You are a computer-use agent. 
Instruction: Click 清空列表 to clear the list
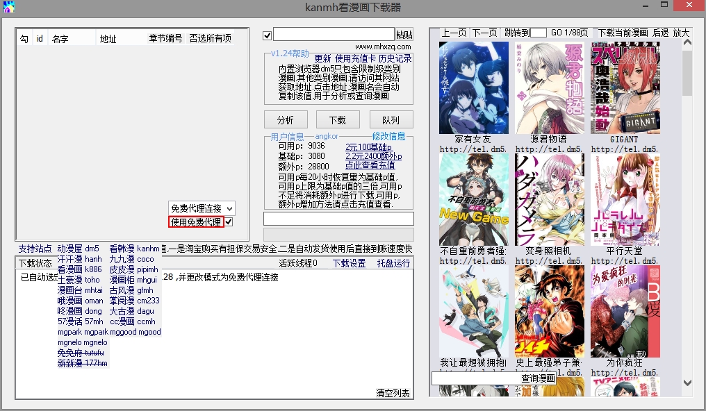click(393, 393)
